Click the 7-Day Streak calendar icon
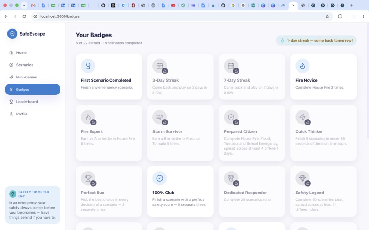The height and width of the screenshot is (230, 369). (231, 66)
